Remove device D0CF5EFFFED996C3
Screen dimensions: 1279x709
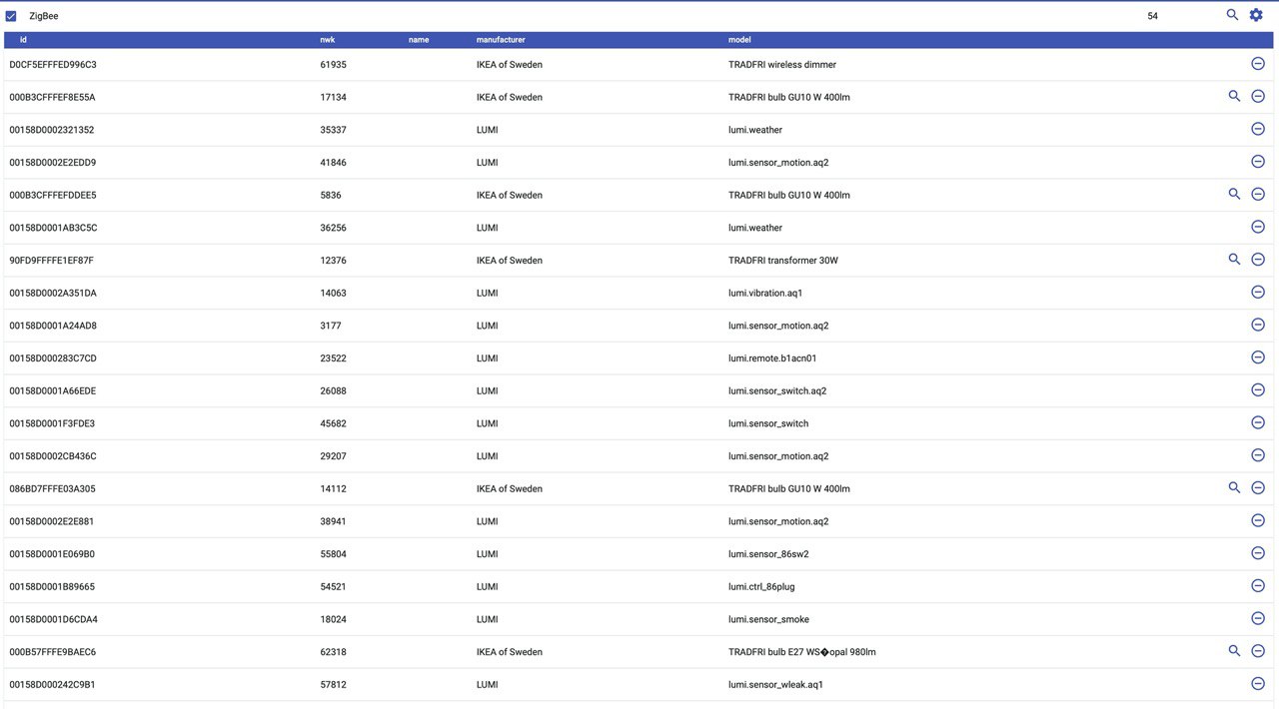coord(1258,63)
